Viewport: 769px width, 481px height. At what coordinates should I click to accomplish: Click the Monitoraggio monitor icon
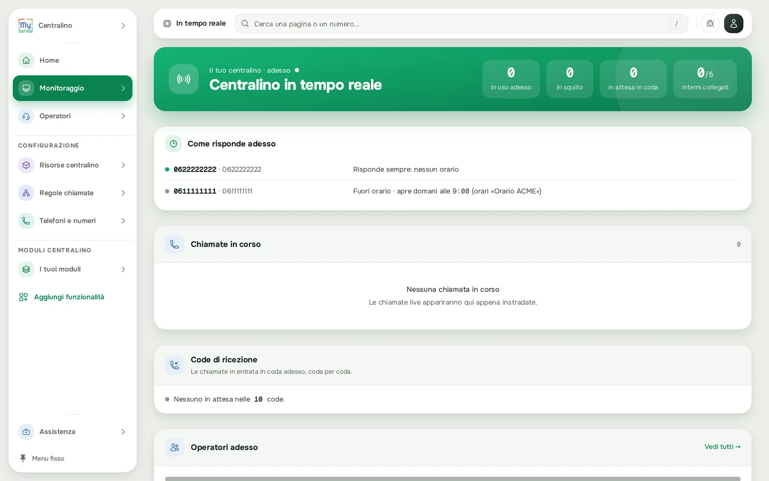pyautogui.click(x=26, y=88)
